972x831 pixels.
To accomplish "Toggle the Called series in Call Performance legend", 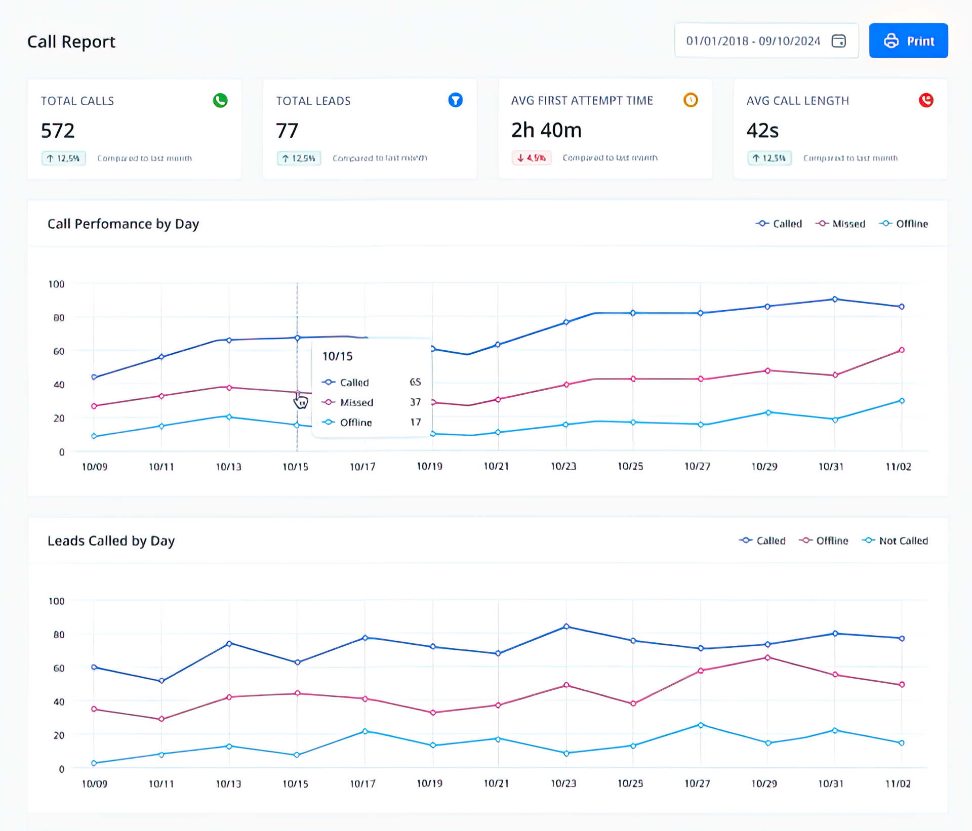I will pyautogui.click(x=779, y=223).
